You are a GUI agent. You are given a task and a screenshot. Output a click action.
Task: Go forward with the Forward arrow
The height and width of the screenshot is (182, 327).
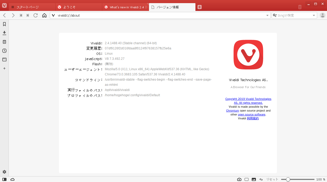pyautogui.click(x=13, y=15)
